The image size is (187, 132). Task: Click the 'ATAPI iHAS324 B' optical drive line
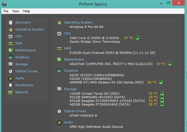click(x=83, y=115)
